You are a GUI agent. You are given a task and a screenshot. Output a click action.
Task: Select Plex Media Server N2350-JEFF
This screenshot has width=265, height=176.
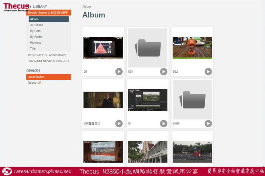[x=49, y=61]
